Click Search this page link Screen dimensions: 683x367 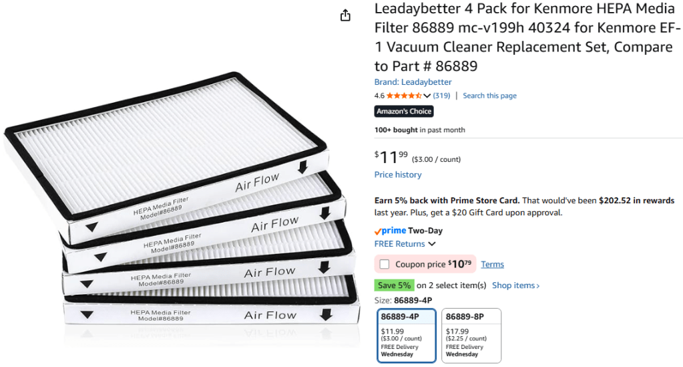(x=489, y=96)
